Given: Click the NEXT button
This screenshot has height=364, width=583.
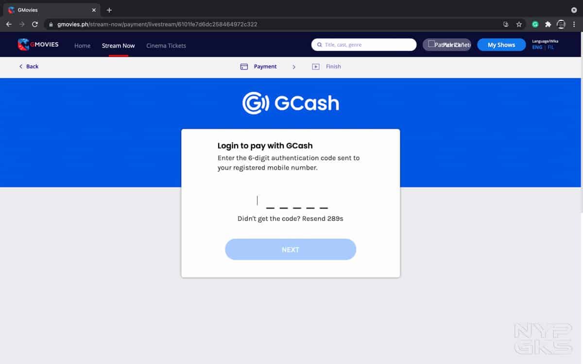Looking at the screenshot, I should pyautogui.click(x=291, y=249).
